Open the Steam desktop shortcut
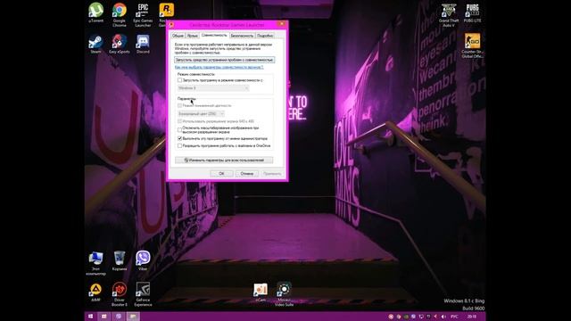The image size is (571, 321). pyautogui.click(x=95, y=44)
